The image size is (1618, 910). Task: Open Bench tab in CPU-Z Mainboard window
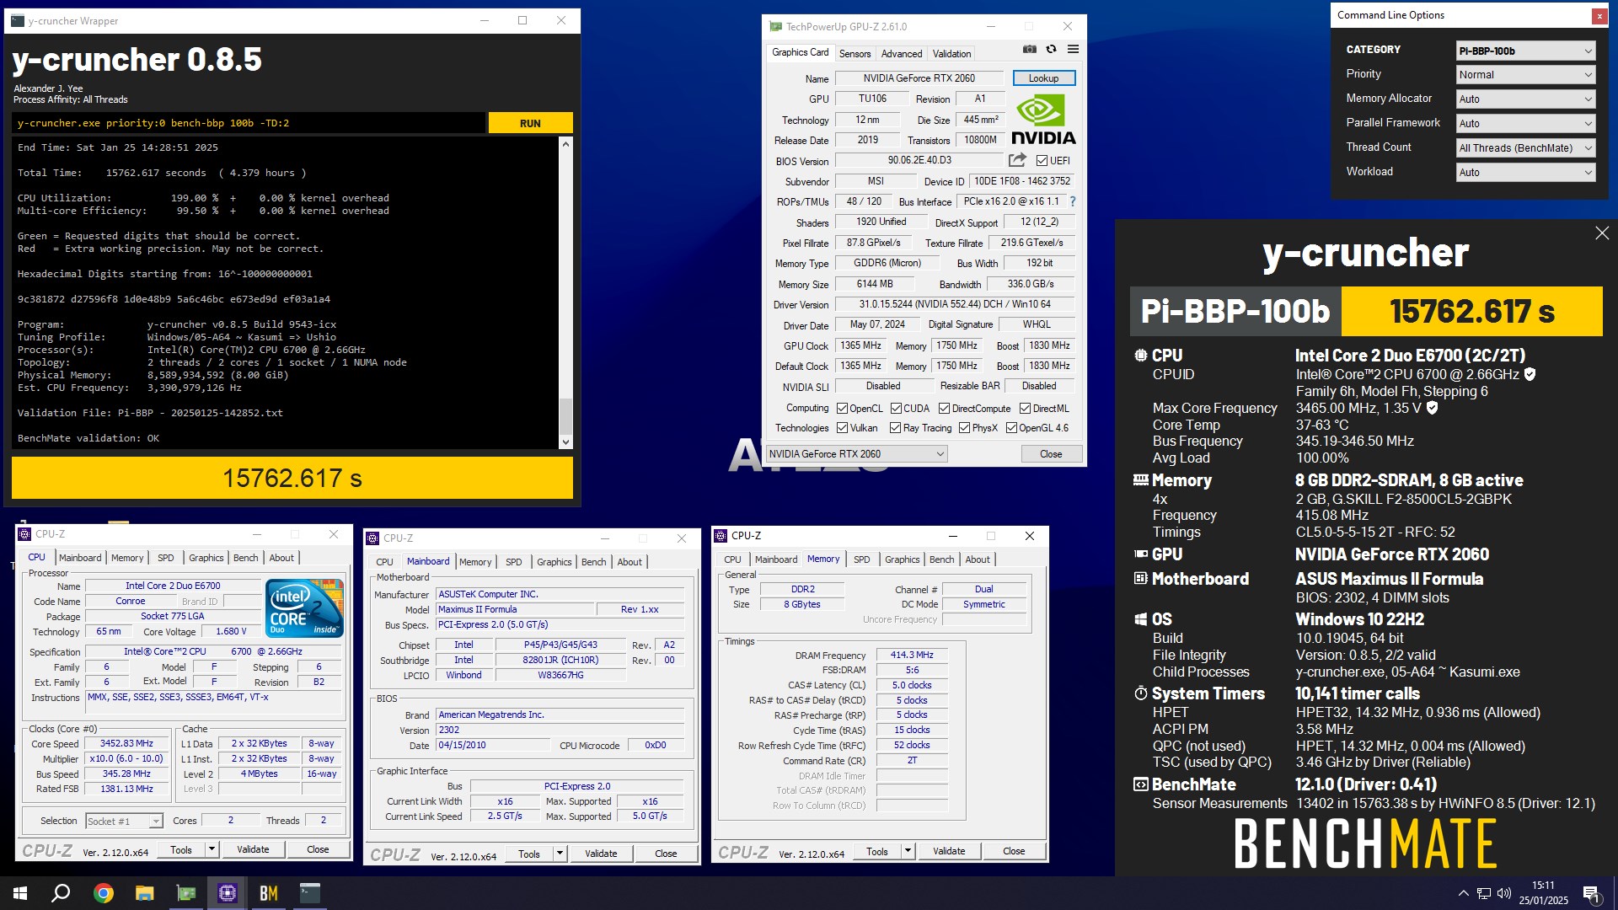[593, 562]
